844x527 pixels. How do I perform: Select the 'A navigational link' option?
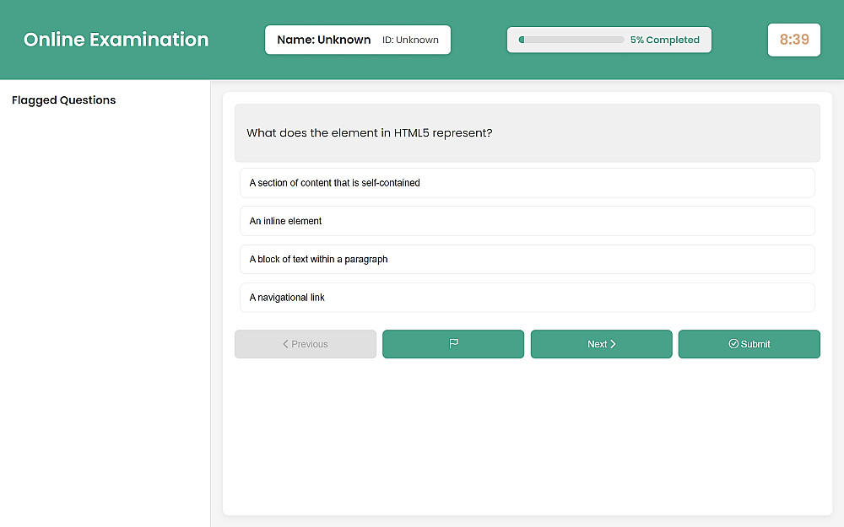[x=527, y=298]
